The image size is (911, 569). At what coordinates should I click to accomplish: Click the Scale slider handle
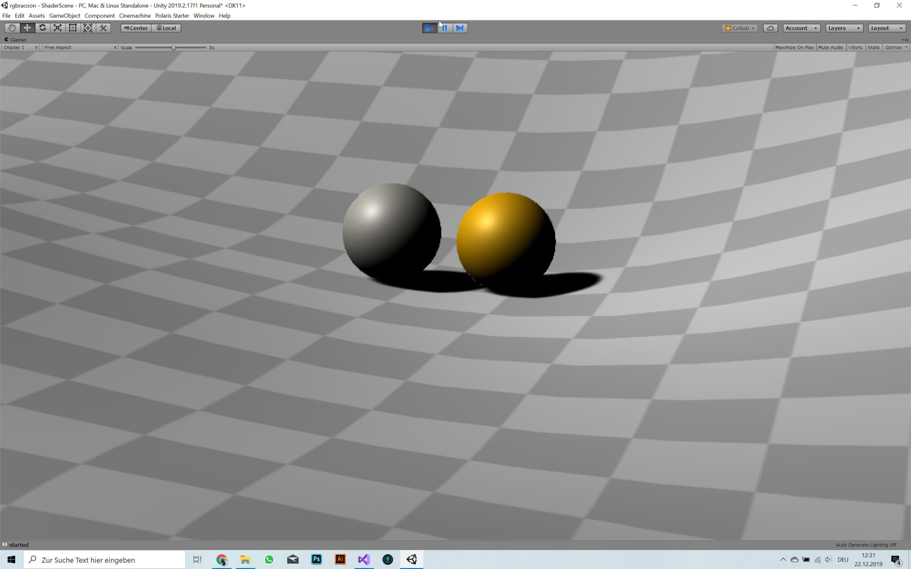(174, 47)
